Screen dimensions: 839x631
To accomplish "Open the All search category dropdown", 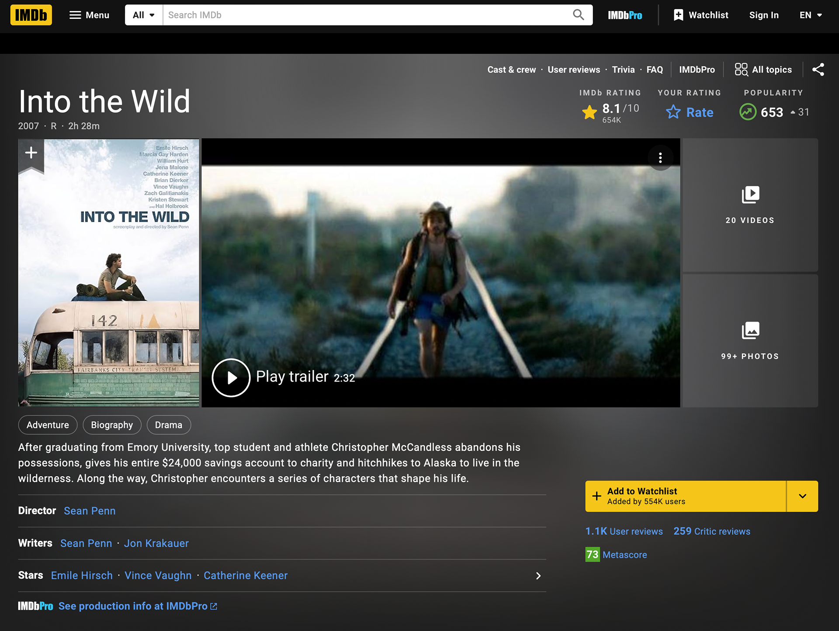I will [144, 15].
